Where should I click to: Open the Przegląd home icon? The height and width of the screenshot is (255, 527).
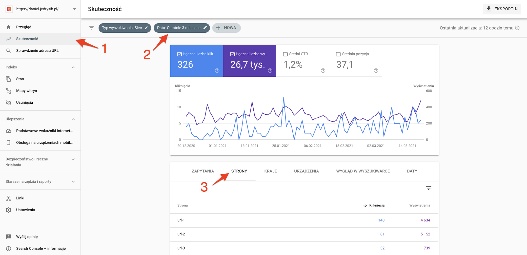click(8, 27)
